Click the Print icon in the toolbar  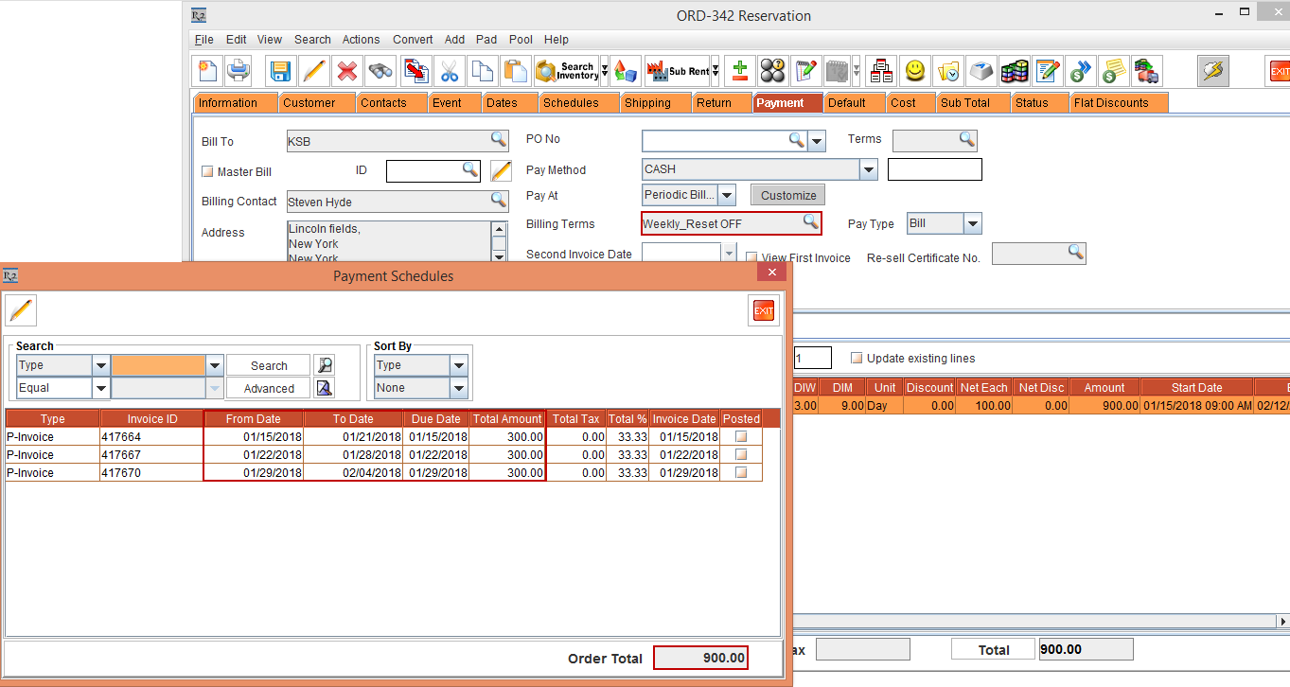[238, 71]
